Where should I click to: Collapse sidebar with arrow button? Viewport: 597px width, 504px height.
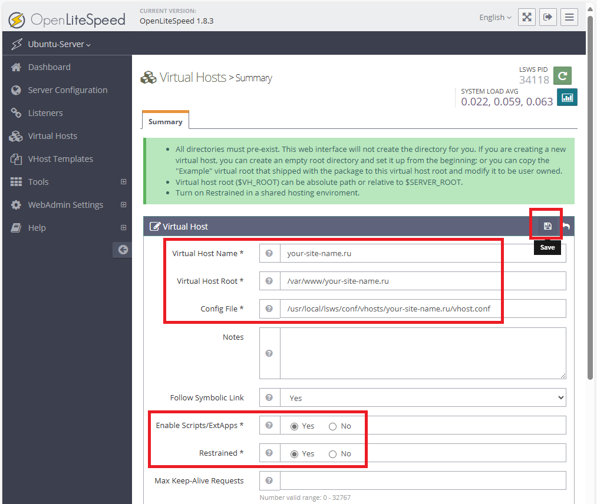(x=123, y=250)
